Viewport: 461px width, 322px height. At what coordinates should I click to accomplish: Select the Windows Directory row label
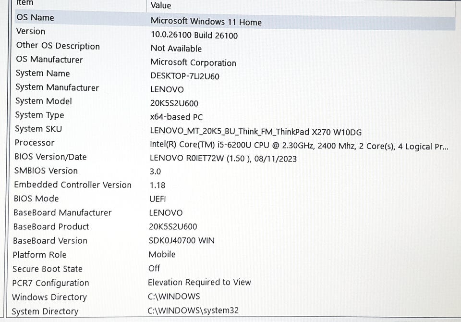coord(49,297)
